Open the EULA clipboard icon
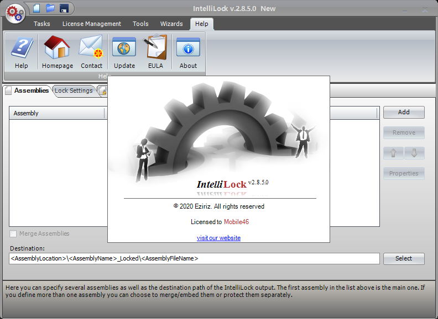Screen dimensions: 438x319 tap(155, 52)
